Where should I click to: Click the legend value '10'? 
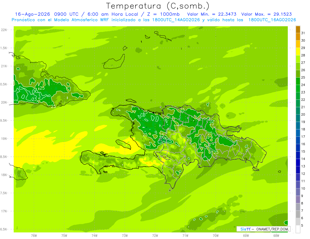point(303,188)
